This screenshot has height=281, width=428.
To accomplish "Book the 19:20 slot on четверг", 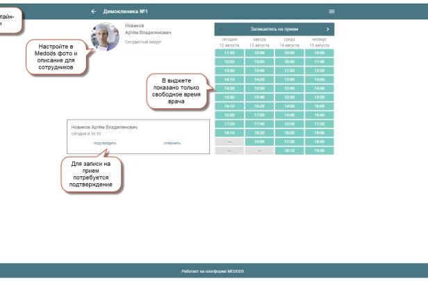I will [x=319, y=150].
